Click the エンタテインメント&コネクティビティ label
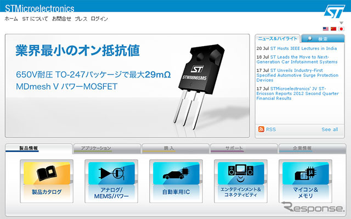 [241, 192]
